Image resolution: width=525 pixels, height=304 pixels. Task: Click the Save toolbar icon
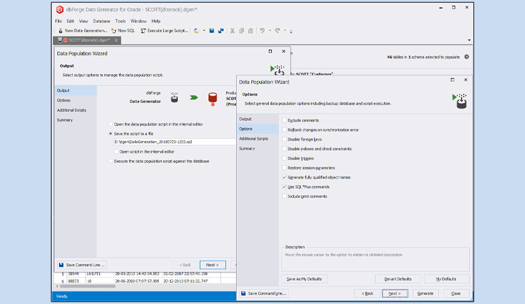(212, 31)
